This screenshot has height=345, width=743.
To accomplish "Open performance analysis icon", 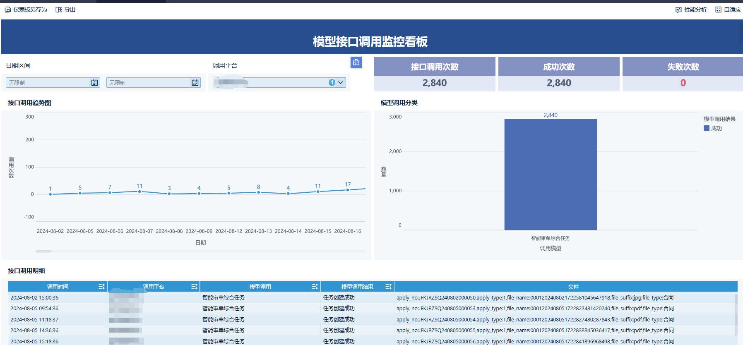I will [x=678, y=10].
